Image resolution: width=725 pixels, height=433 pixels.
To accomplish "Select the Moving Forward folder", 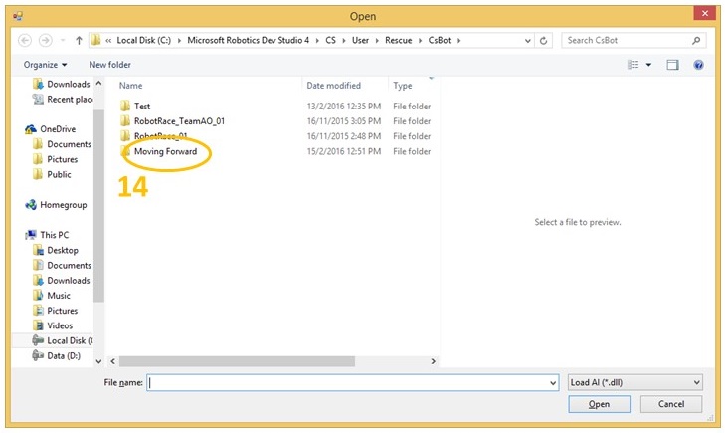I will tap(164, 152).
